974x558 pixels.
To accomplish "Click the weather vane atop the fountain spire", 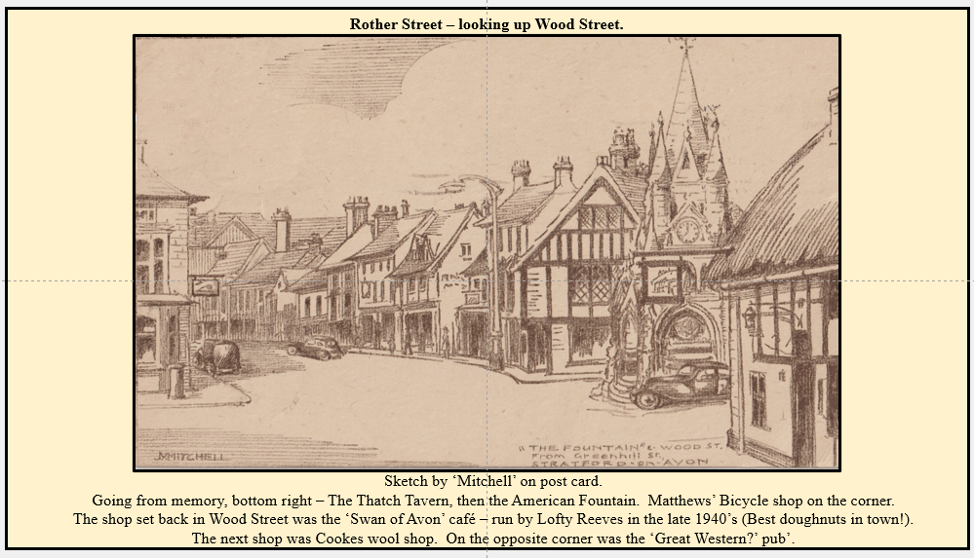I will [x=686, y=44].
